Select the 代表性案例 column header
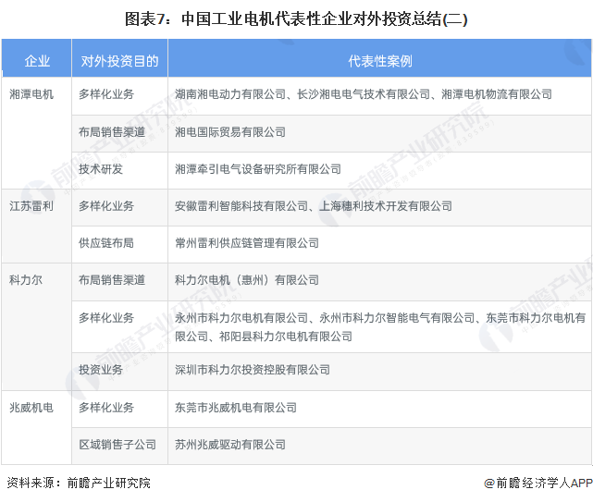The image size is (593, 502). point(379,61)
